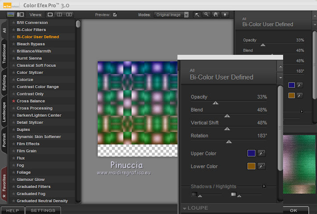The image size is (317, 214).
Task: Open the Portrait filters tab
Action: (x=4, y=140)
